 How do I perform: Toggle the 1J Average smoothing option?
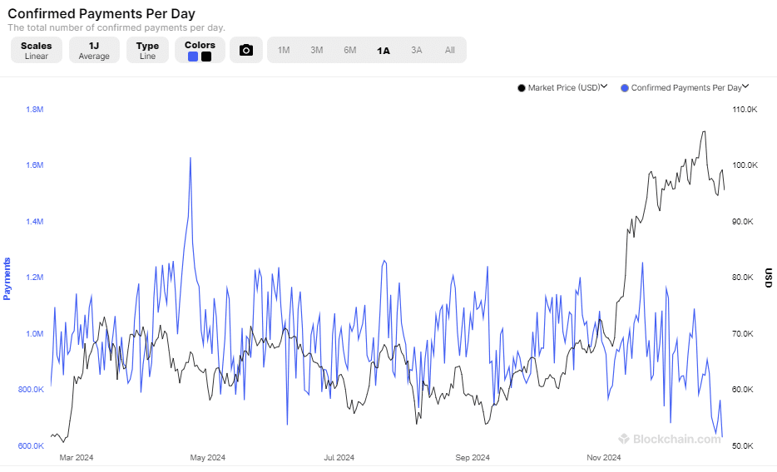point(94,50)
